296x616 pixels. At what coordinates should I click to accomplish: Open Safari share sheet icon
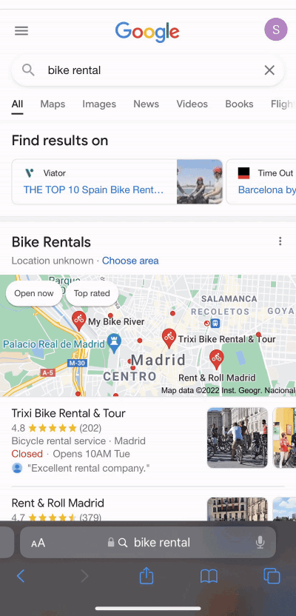click(146, 576)
